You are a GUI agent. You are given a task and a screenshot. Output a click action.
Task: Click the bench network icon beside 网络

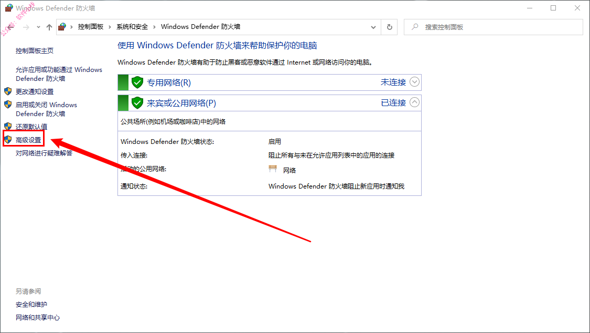click(273, 169)
